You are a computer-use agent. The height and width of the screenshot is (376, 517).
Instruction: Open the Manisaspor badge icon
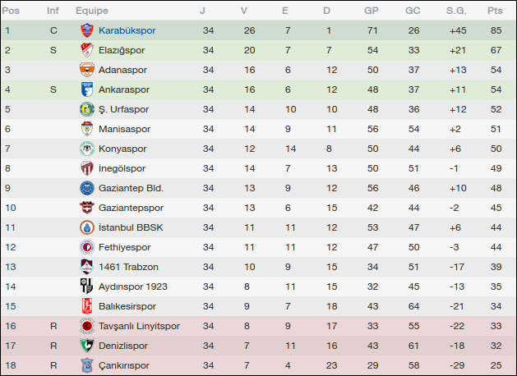(x=86, y=129)
